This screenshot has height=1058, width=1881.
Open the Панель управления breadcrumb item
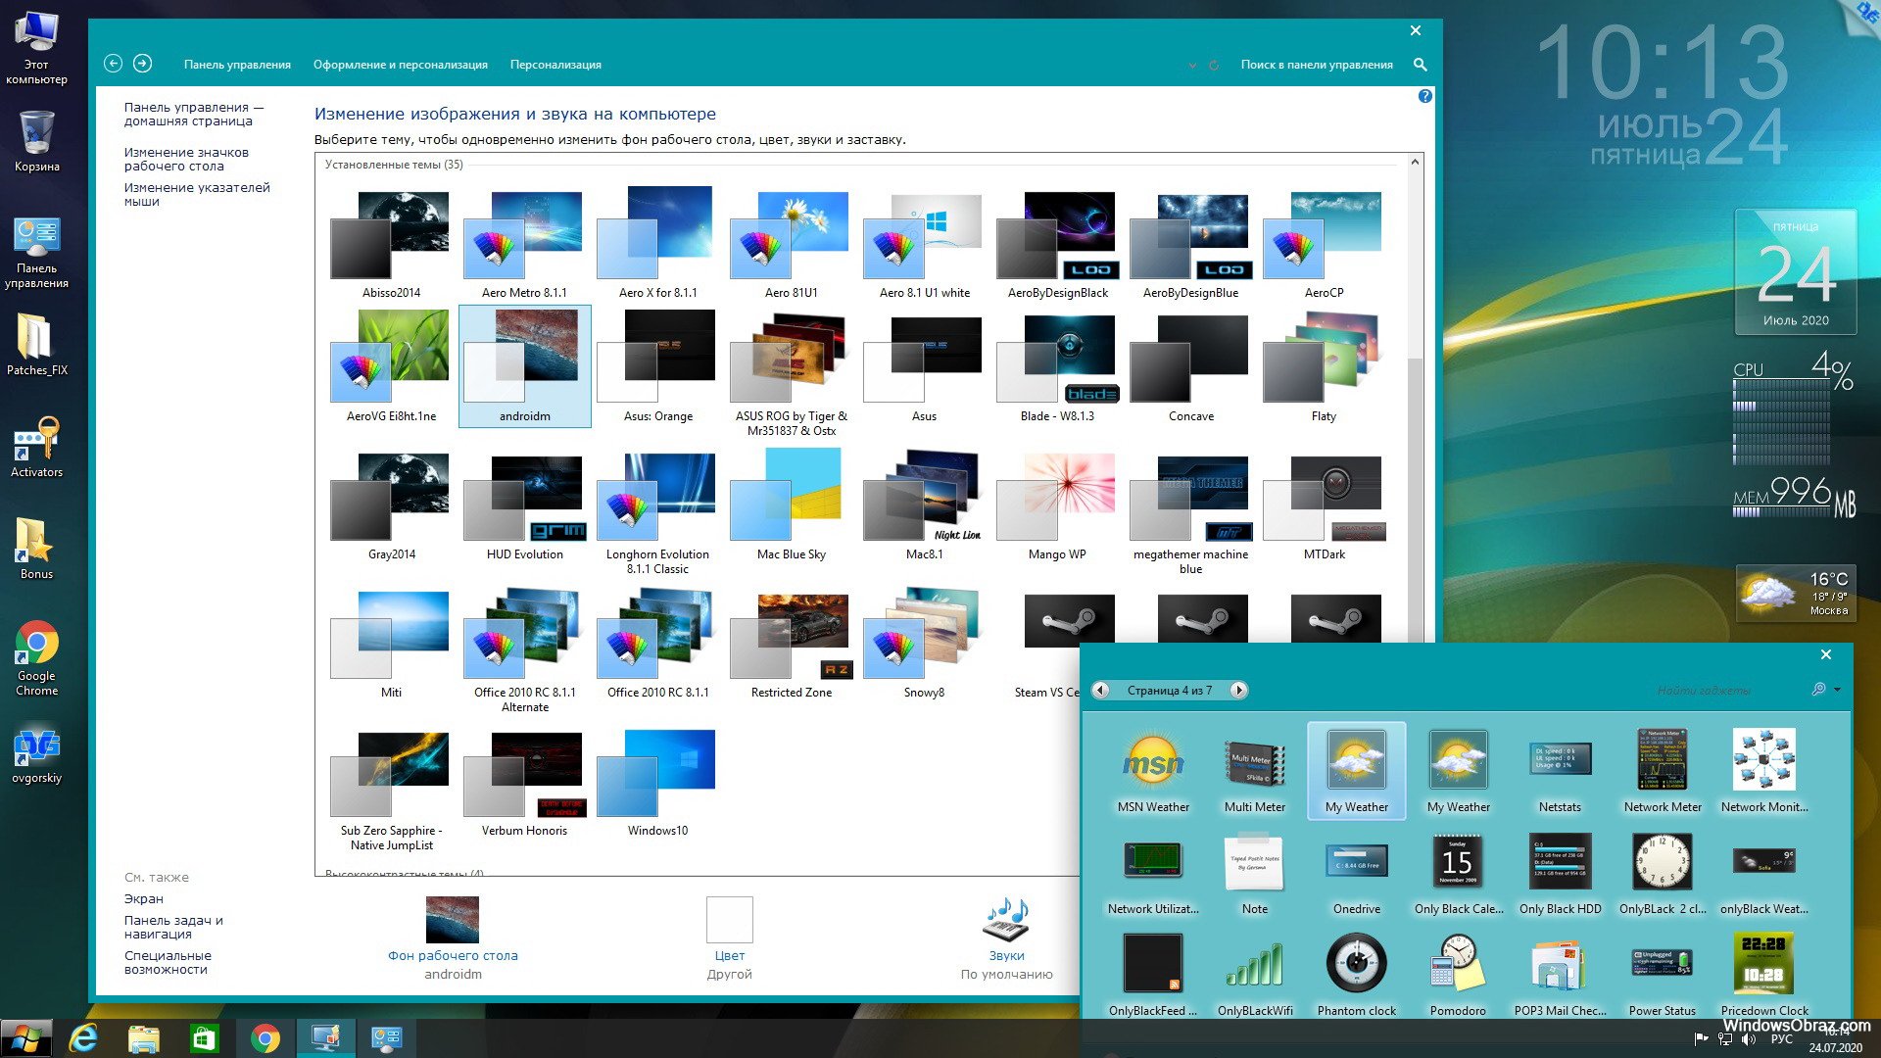point(237,65)
